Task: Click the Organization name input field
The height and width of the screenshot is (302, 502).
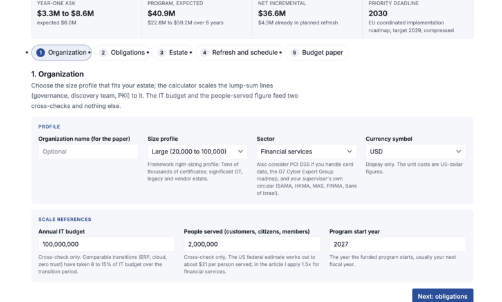Action: (88, 152)
